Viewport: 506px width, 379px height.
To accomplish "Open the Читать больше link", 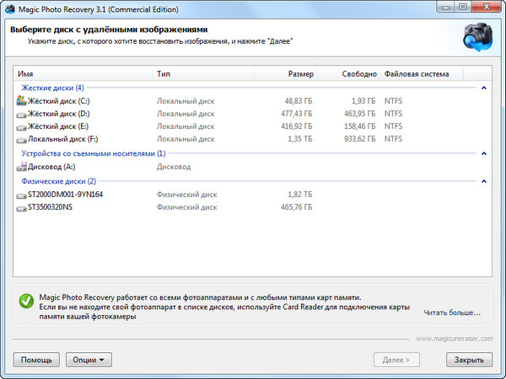I will [x=452, y=313].
